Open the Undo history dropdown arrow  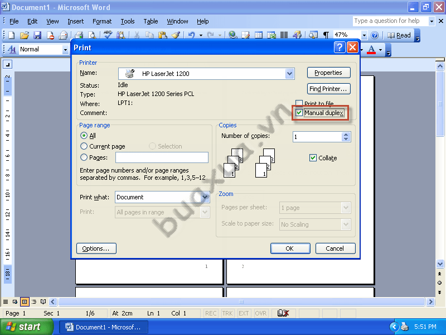[x=201, y=35]
